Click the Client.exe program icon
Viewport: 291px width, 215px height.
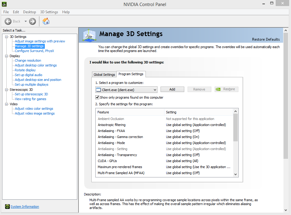tap(99, 90)
